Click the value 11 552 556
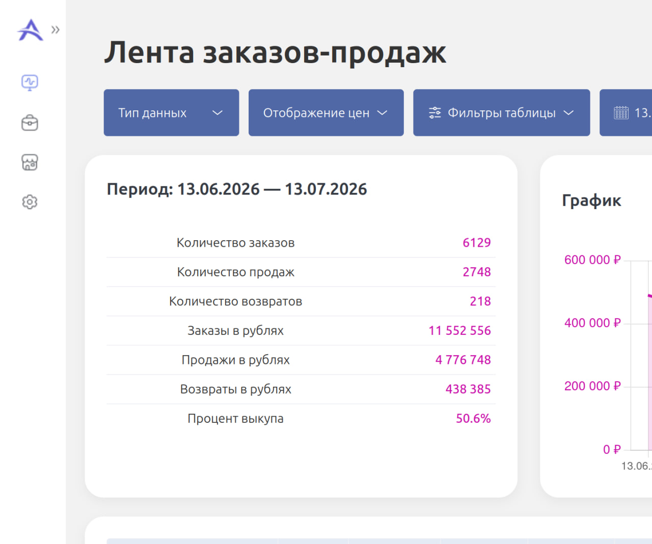 pyautogui.click(x=460, y=331)
